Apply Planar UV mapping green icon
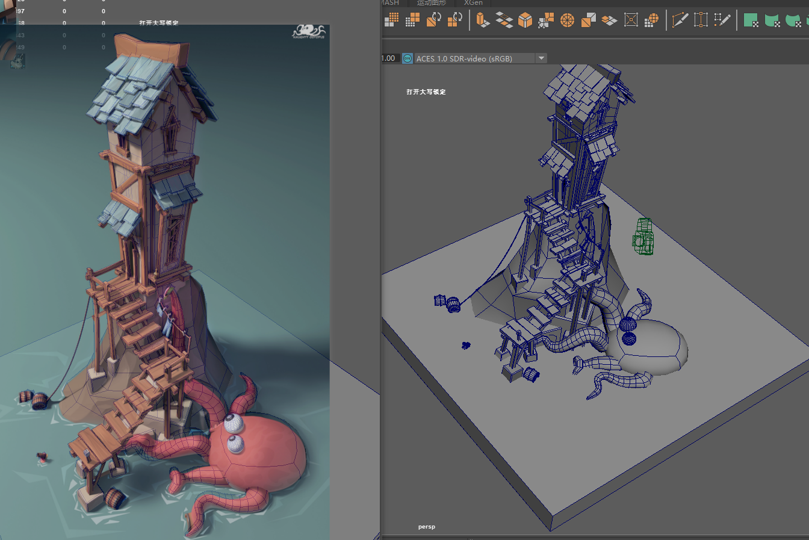809x540 pixels. [751, 20]
